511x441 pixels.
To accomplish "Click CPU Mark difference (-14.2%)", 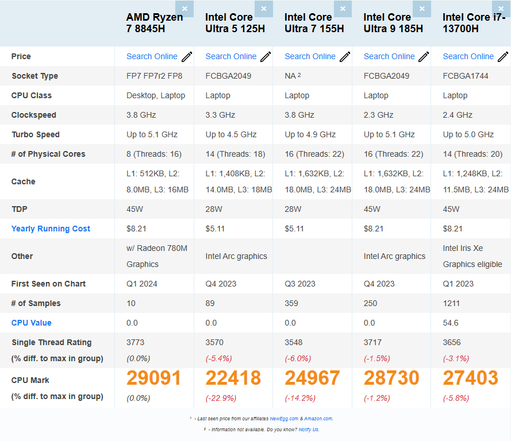I will (x=300, y=398).
